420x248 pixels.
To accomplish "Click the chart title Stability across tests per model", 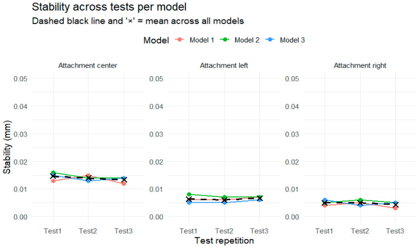I will [x=109, y=7].
